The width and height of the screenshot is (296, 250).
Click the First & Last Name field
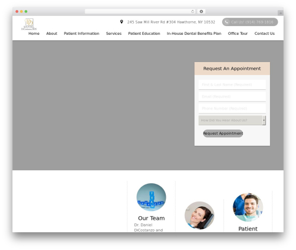[x=232, y=85]
